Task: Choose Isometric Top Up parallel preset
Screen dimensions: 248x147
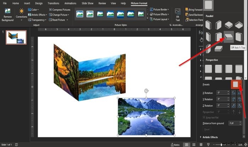Action: pos(229,25)
